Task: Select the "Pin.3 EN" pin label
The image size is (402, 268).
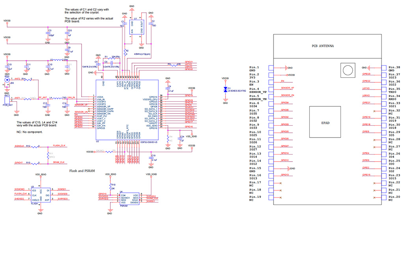Action: coord(254,83)
